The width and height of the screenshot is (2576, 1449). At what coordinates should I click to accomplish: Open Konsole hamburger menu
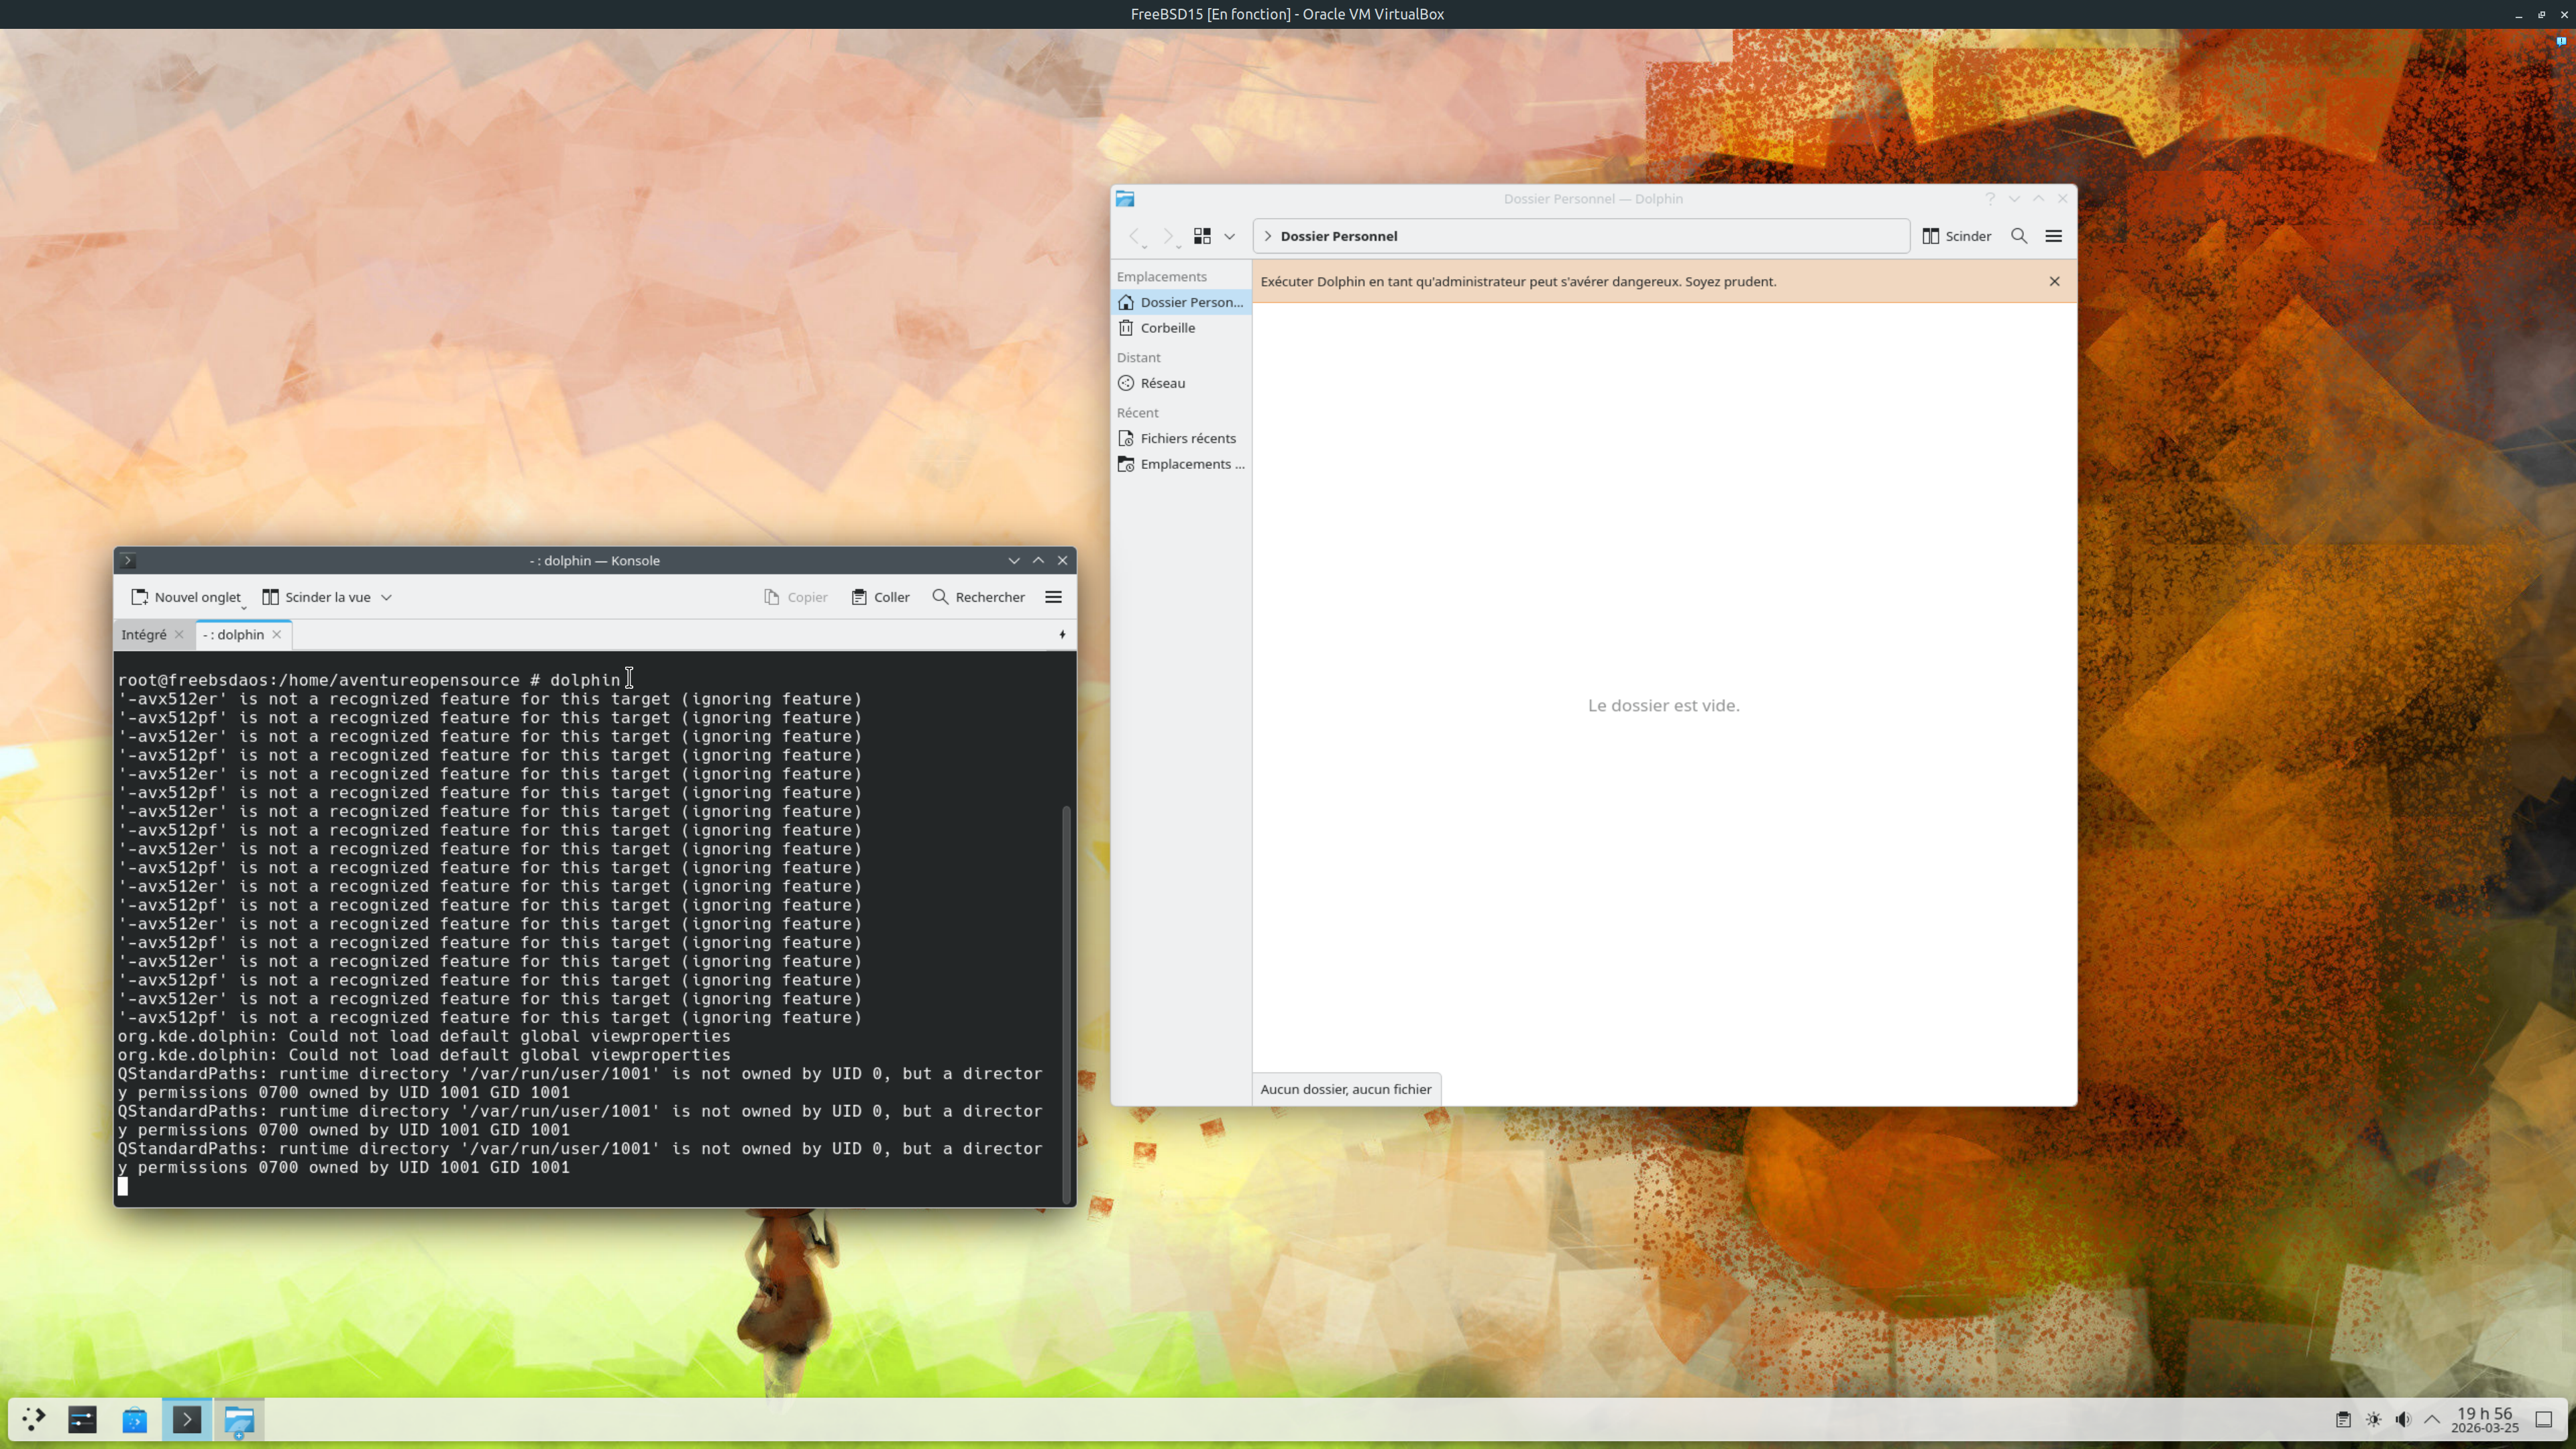[x=1053, y=598]
